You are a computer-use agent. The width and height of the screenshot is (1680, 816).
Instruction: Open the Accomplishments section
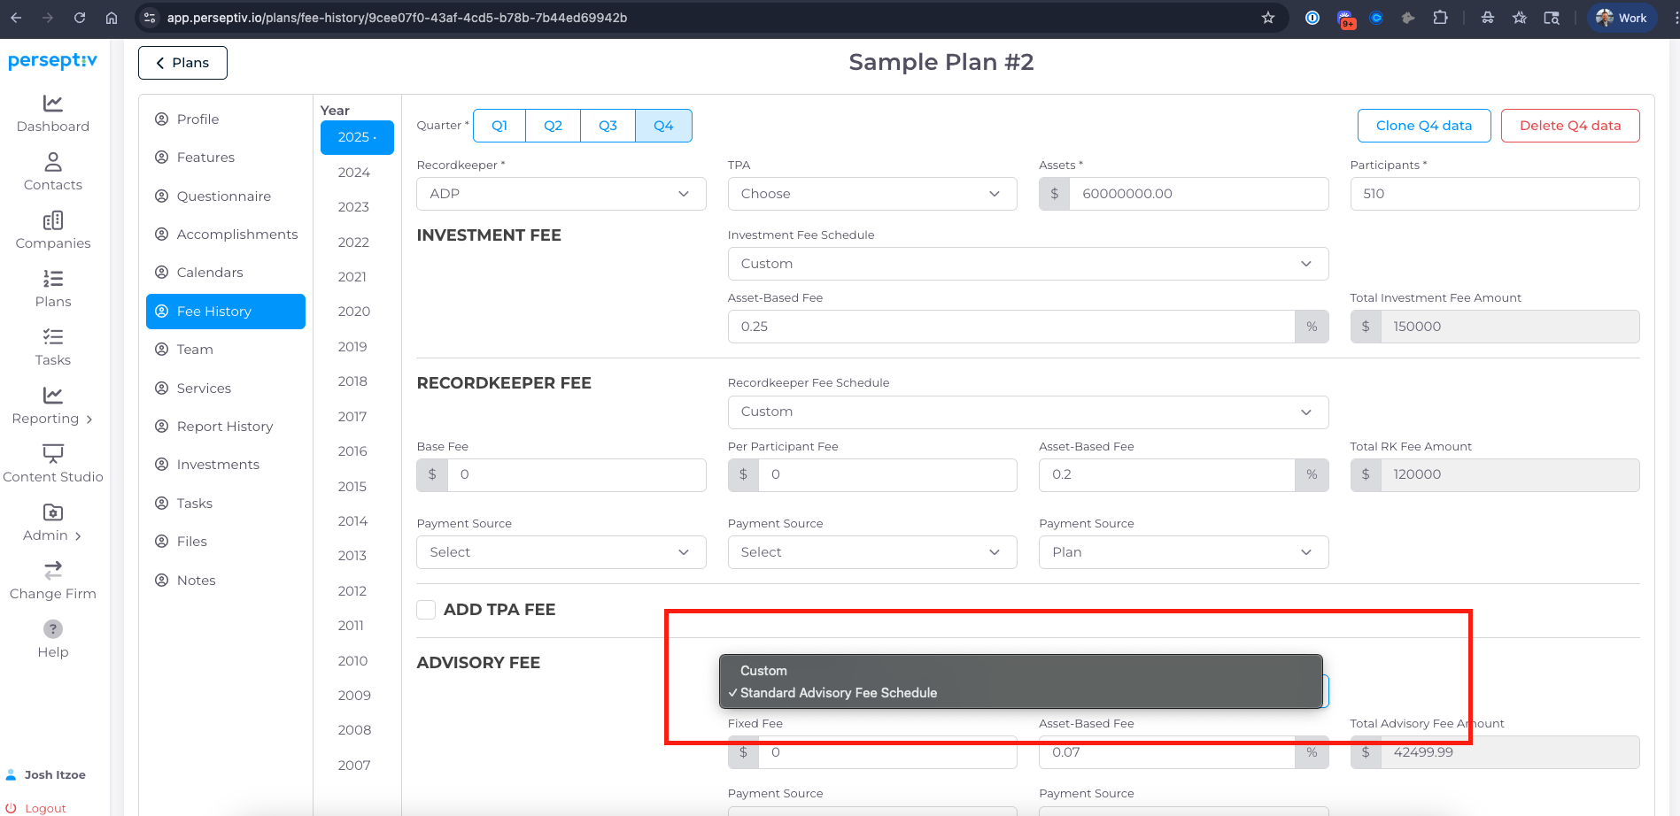point(226,235)
